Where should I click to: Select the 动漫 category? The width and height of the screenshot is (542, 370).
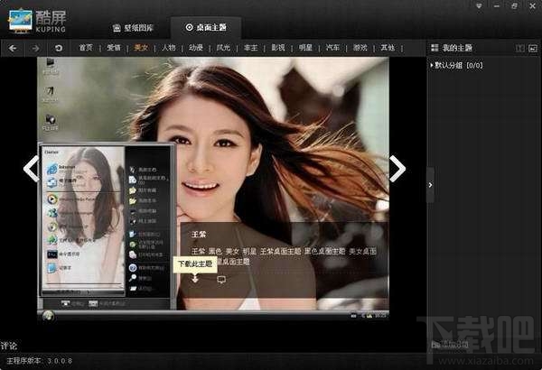[196, 47]
